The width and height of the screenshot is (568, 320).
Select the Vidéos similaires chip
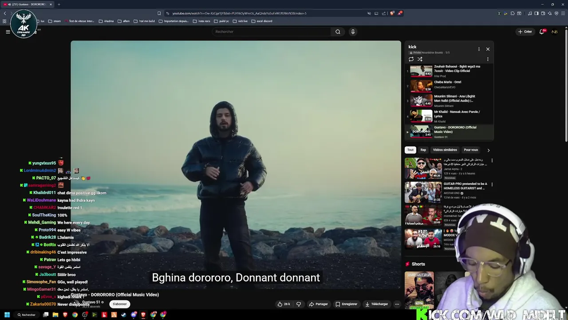click(x=445, y=150)
